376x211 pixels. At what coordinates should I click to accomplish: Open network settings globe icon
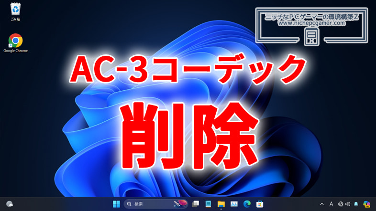(x=341, y=204)
